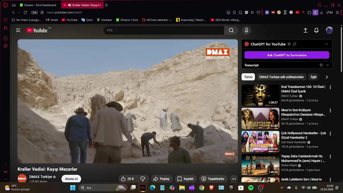Open the snapshot tool in Opera toolbar
Screen dimensions: 343x193
(240, 12)
